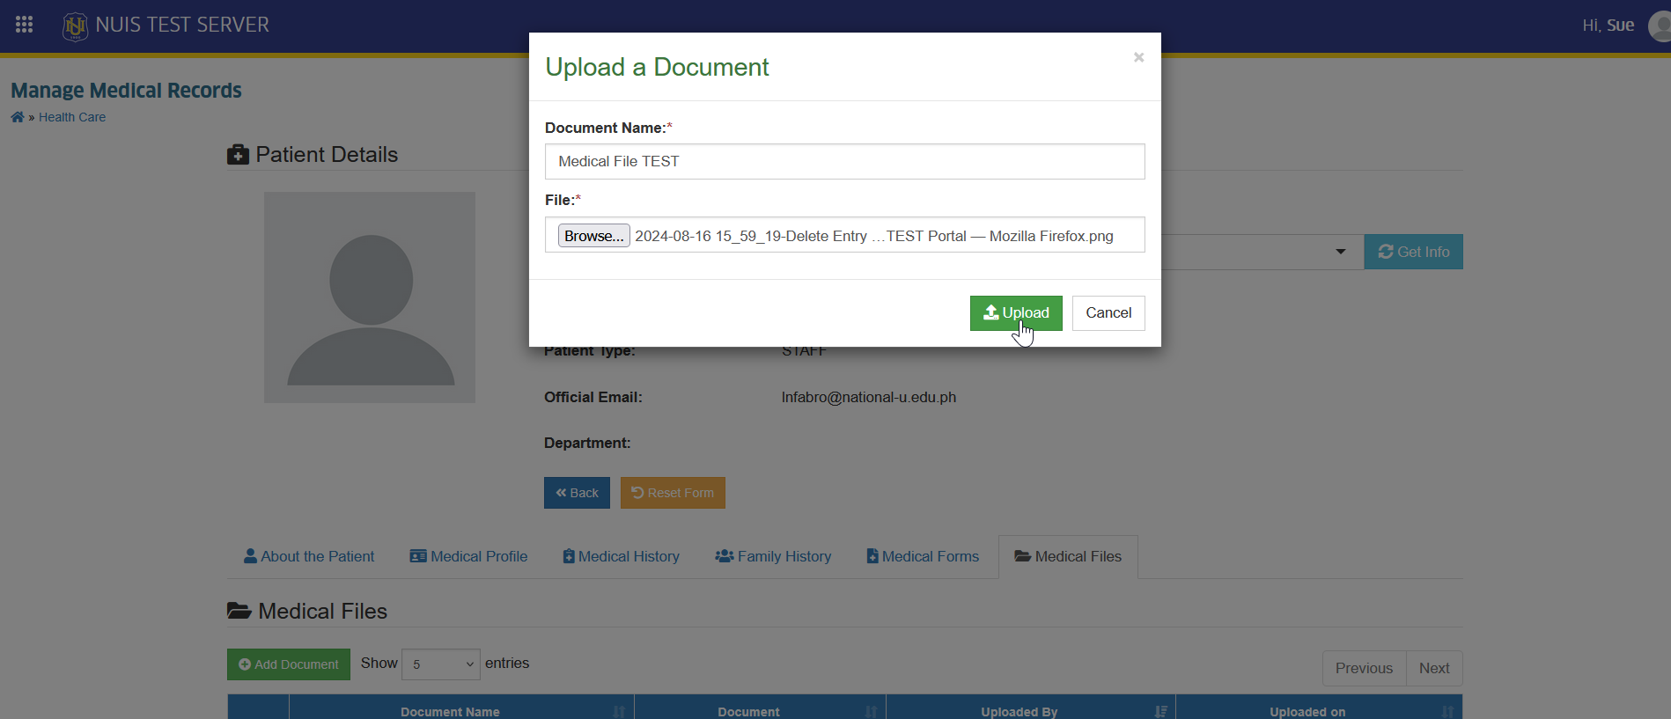The image size is (1671, 719).
Task: Open the Medical Forms tab
Action: coord(923,556)
